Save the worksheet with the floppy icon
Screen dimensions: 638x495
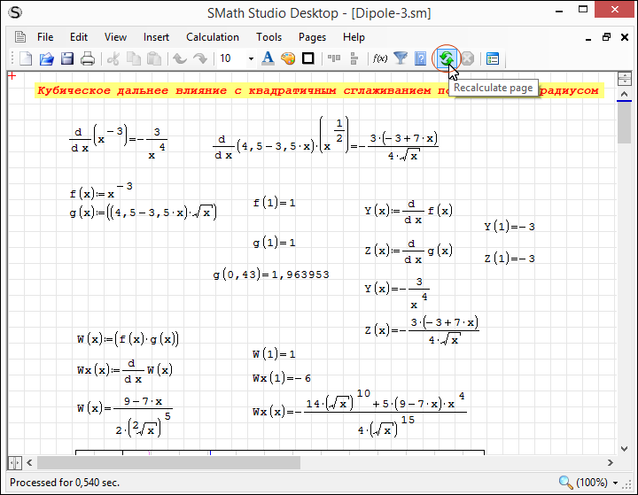tap(66, 59)
